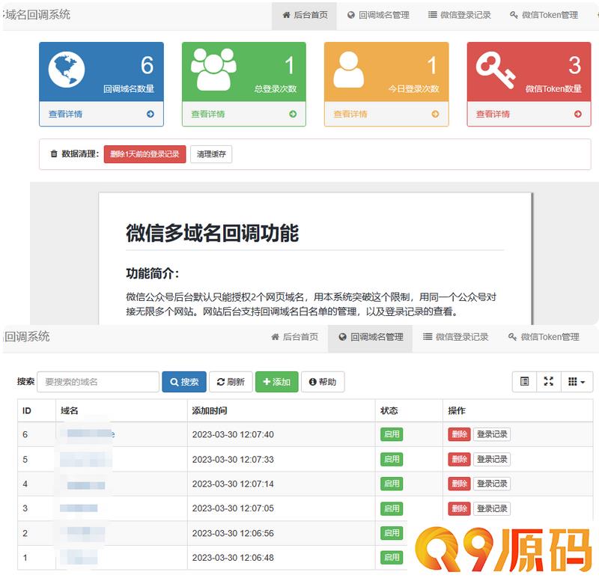Click timestamp 2023-03-30 12:07:40

(233, 434)
